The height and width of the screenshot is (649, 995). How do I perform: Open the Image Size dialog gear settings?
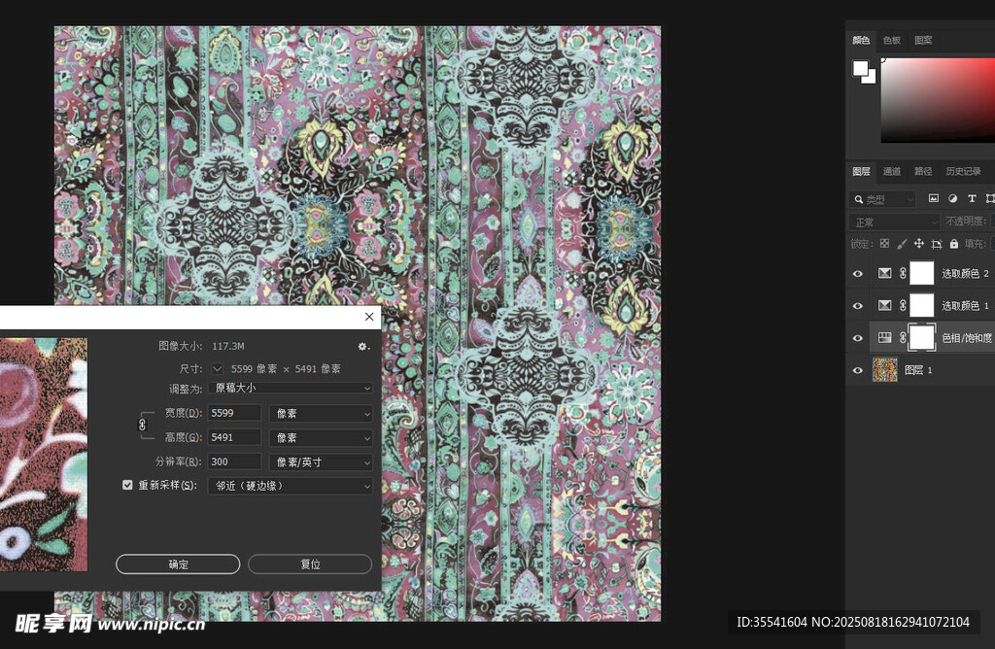click(x=363, y=346)
